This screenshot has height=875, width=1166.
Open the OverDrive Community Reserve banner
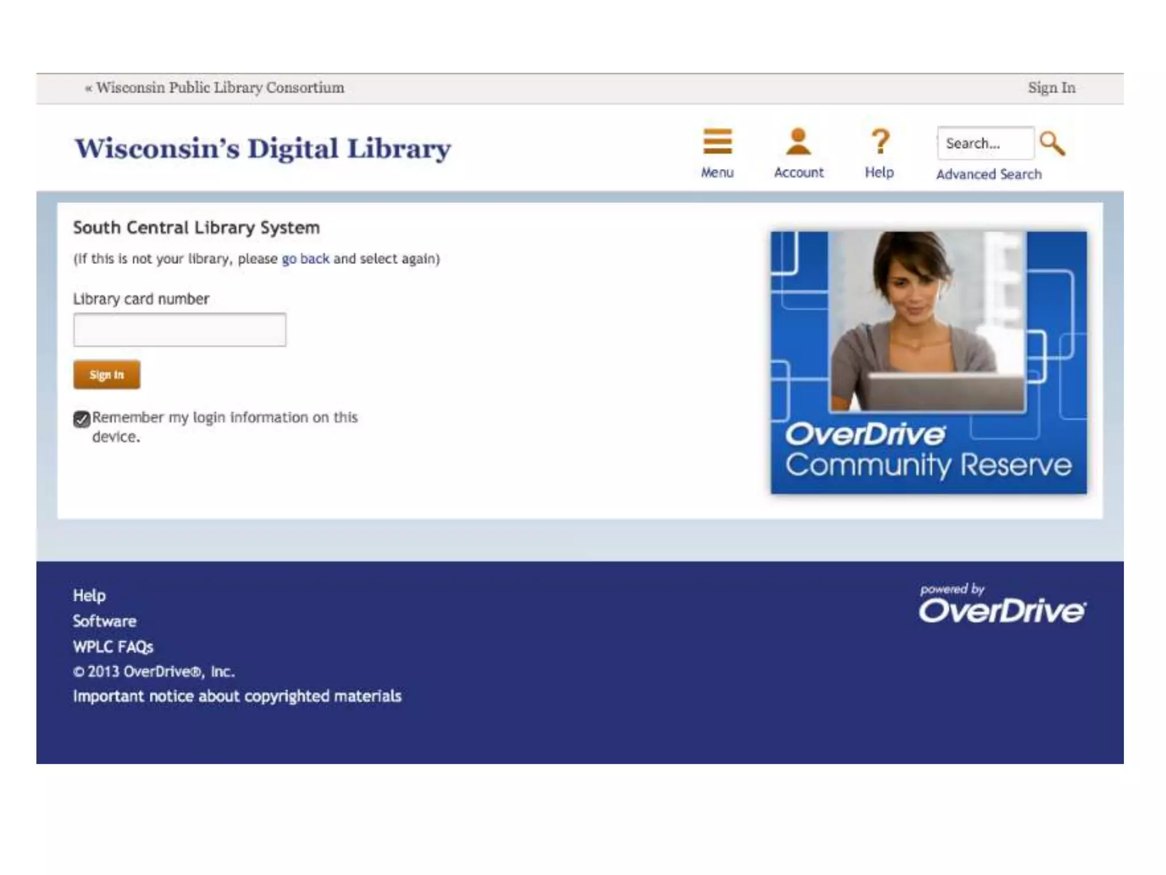[928, 362]
